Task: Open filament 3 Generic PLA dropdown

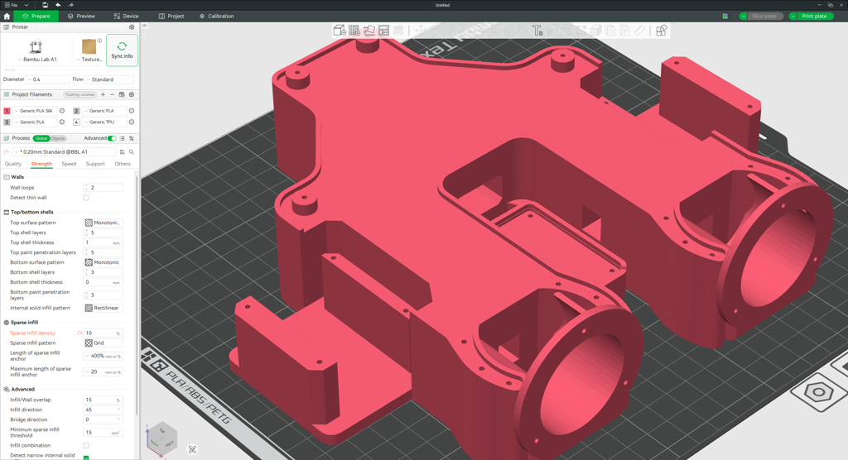Action: tap(35, 122)
